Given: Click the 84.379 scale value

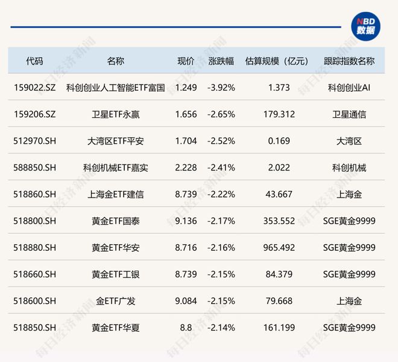Looking at the screenshot, I should coord(279,274).
